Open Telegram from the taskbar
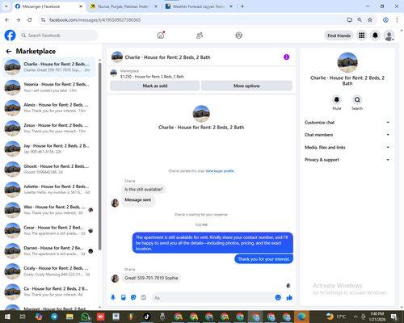This screenshot has width=404, height=323. point(54,317)
